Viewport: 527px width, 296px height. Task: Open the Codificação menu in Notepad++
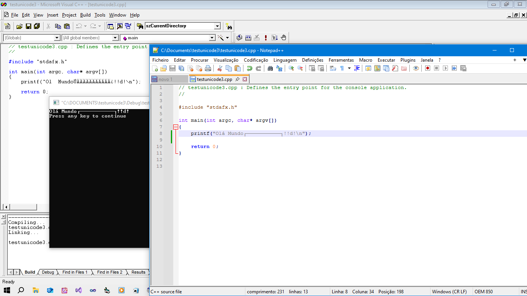tap(256, 60)
